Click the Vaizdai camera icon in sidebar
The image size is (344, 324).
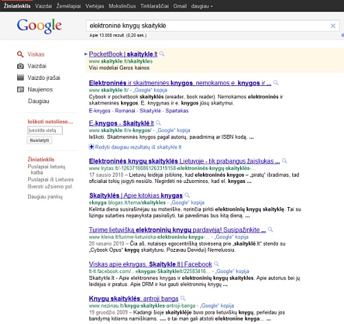pyautogui.click(x=21, y=66)
